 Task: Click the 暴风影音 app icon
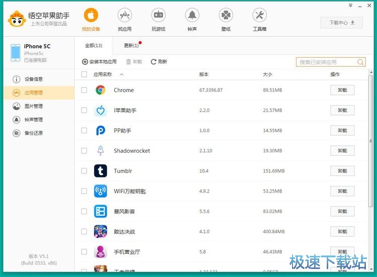click(x=101, y=211)
